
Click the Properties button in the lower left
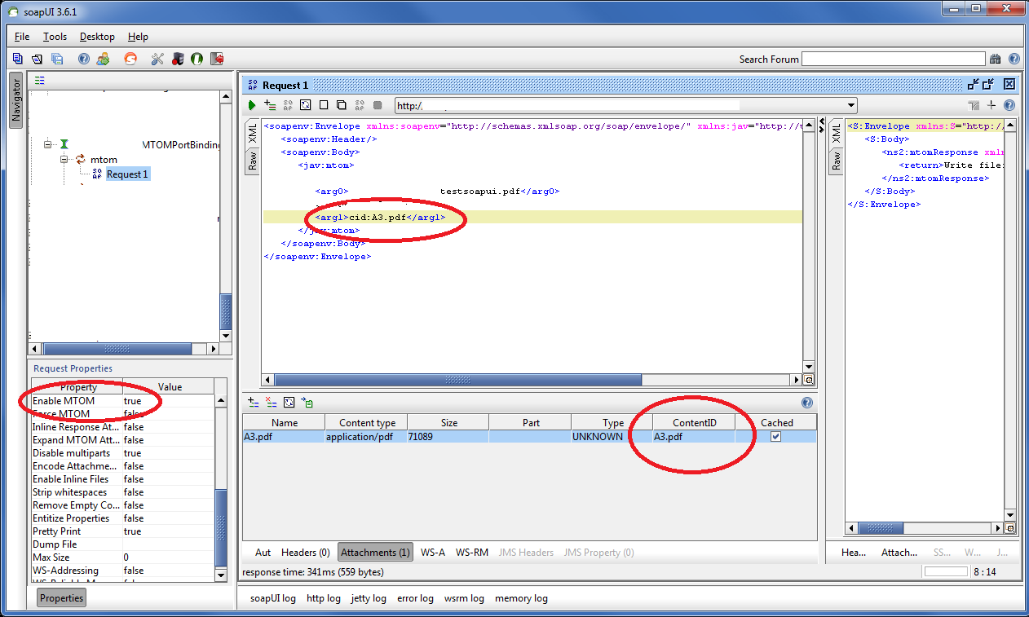click(61, 597)
